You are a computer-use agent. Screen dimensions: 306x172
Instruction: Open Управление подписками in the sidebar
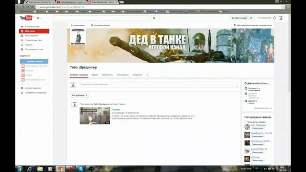point(35,93)
